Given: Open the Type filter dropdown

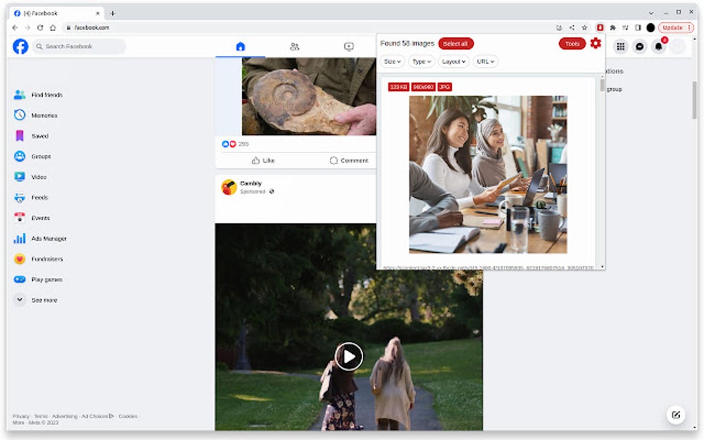Looking at the screenshot, I should click(421, 61).
